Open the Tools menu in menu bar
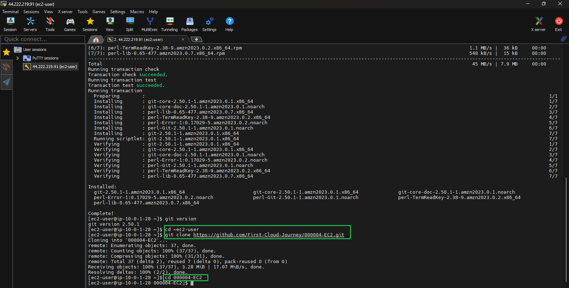 point(83,12)
